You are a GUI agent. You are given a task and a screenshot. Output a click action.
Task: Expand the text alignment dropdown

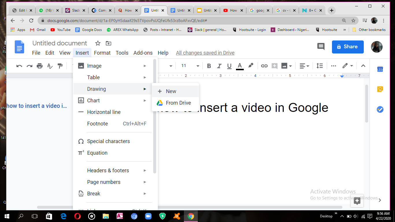tap(304, 66)
